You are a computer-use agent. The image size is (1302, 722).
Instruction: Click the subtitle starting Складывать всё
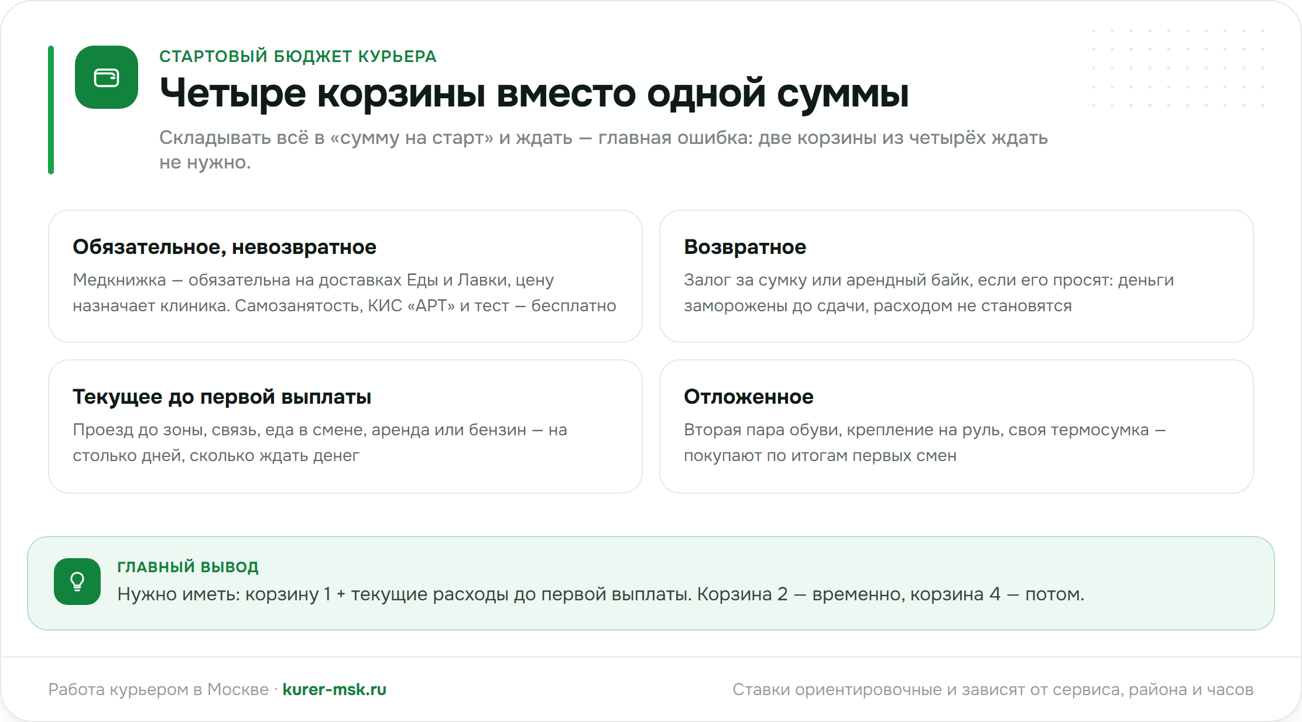604,150
